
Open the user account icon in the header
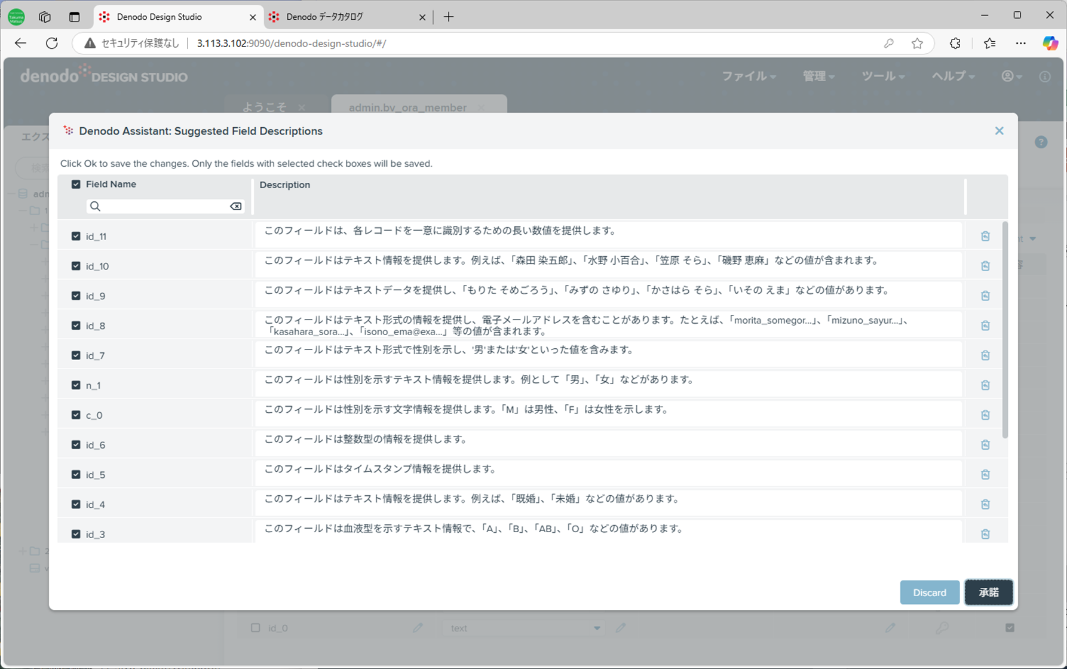pyautogui.click(x=1008, y=76)
